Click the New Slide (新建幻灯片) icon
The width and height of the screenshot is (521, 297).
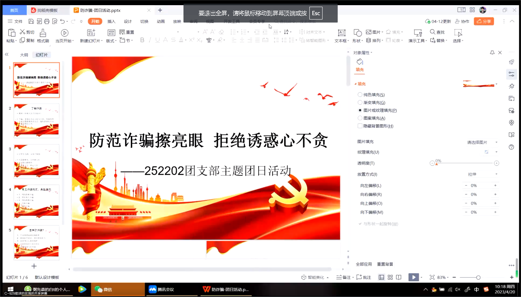click(91, 33)
